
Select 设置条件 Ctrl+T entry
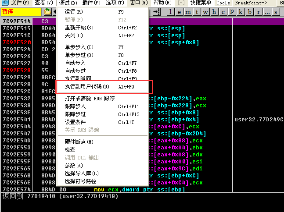click(x=103, y=122)
